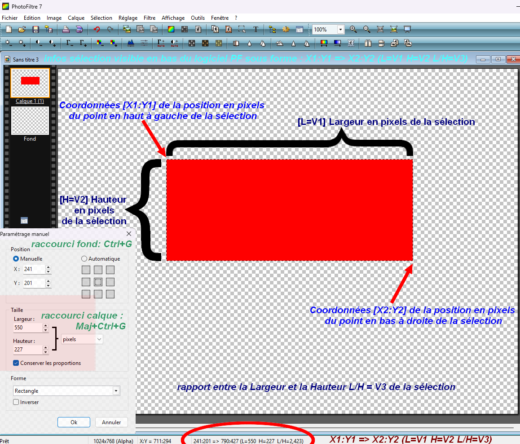
Task: Click the grey Redo arrow icon
Action: click(x=110, y=30)
